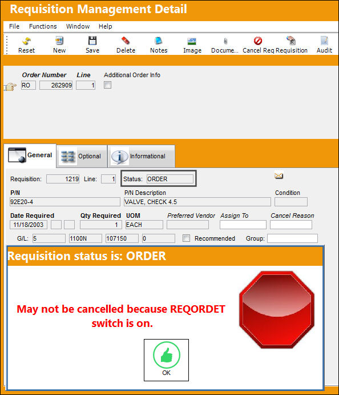Click the Cancel Reason field
Screen dimensions: 339x395
coord(291,225)
